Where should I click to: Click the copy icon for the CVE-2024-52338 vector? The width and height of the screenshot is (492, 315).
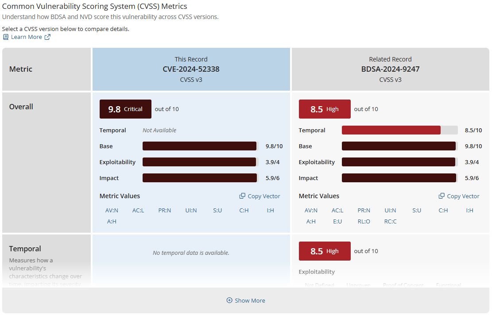[x=242, y=196]
